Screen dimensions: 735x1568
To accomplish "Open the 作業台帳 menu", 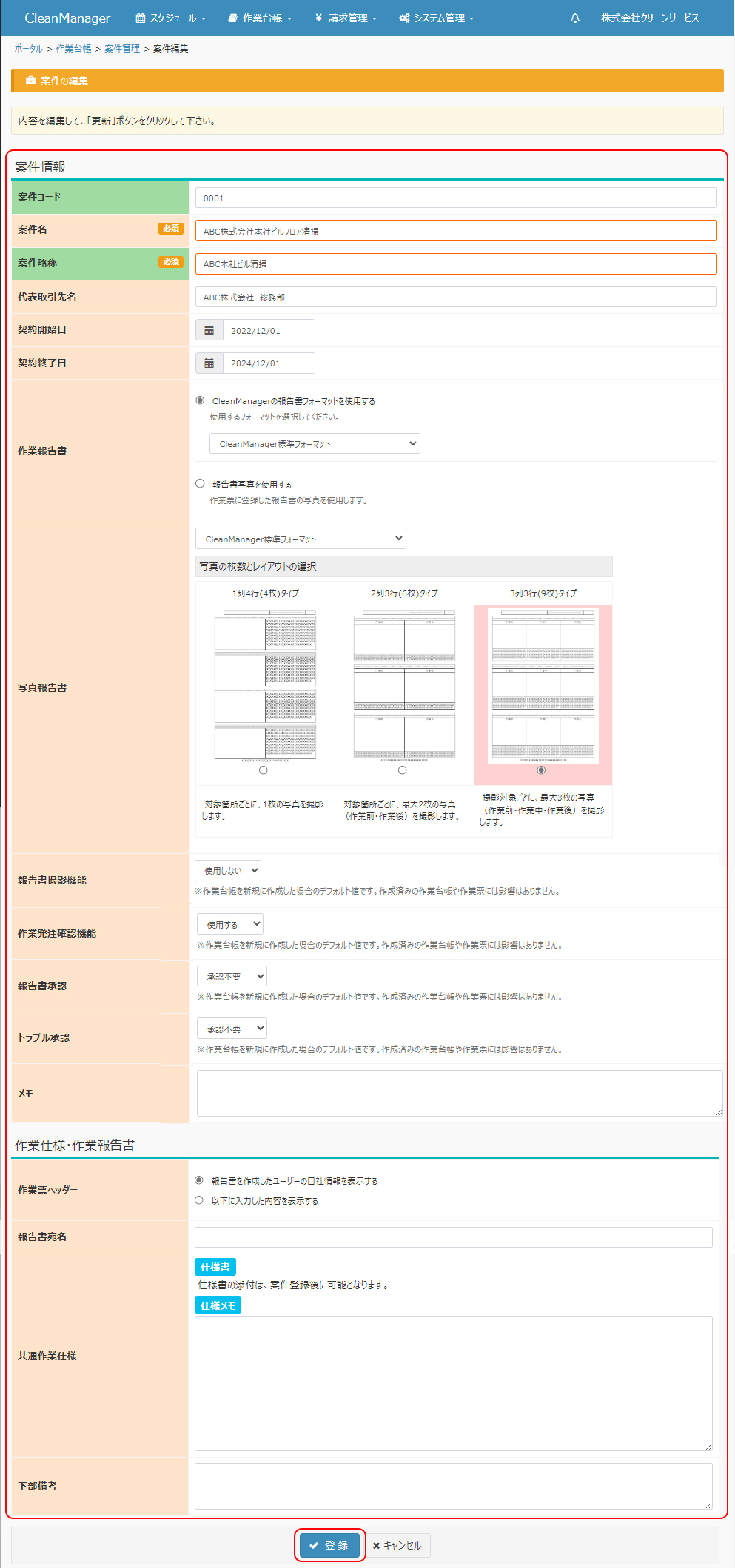I will pos(260,18).
